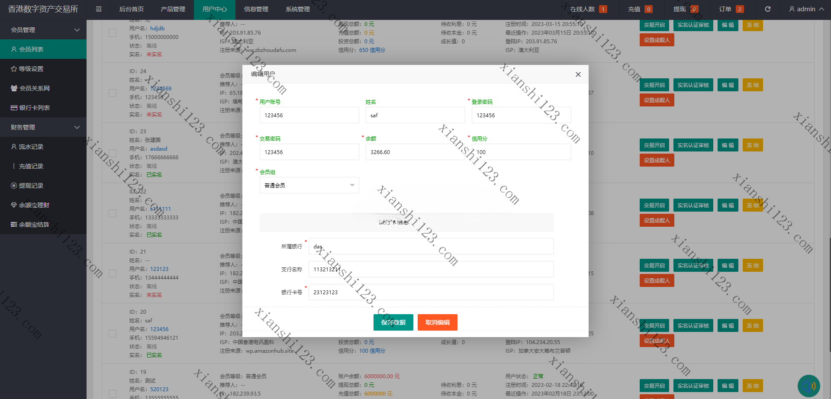Click 保存数据 to save user edits
Viewport: 831px width, 399px height.
(393, 322)
